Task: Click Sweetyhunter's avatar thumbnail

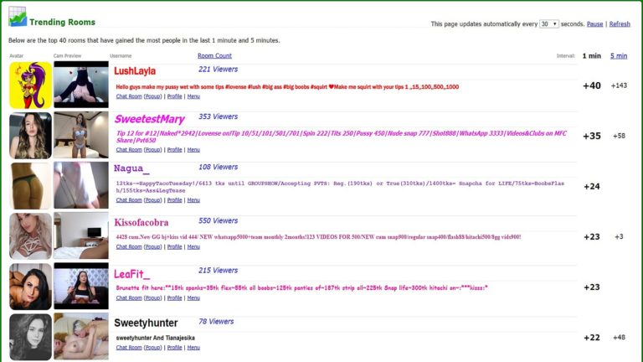Action: [x=29, y=336]
